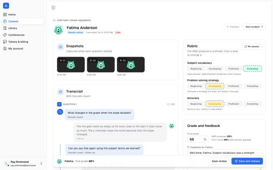Click the Re-assess button

[252, 46]
